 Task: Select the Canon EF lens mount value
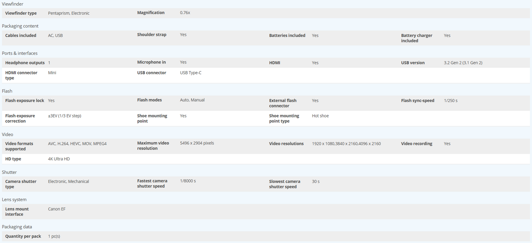click(x=57, y=209)
